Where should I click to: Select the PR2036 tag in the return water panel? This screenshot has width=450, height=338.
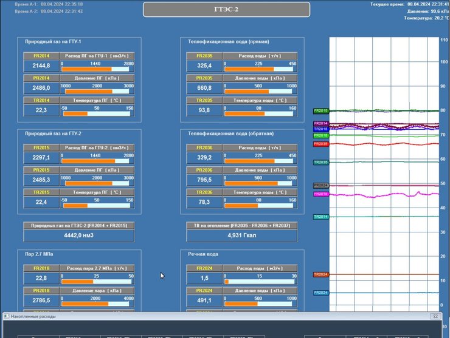click(x=205, y=170)
